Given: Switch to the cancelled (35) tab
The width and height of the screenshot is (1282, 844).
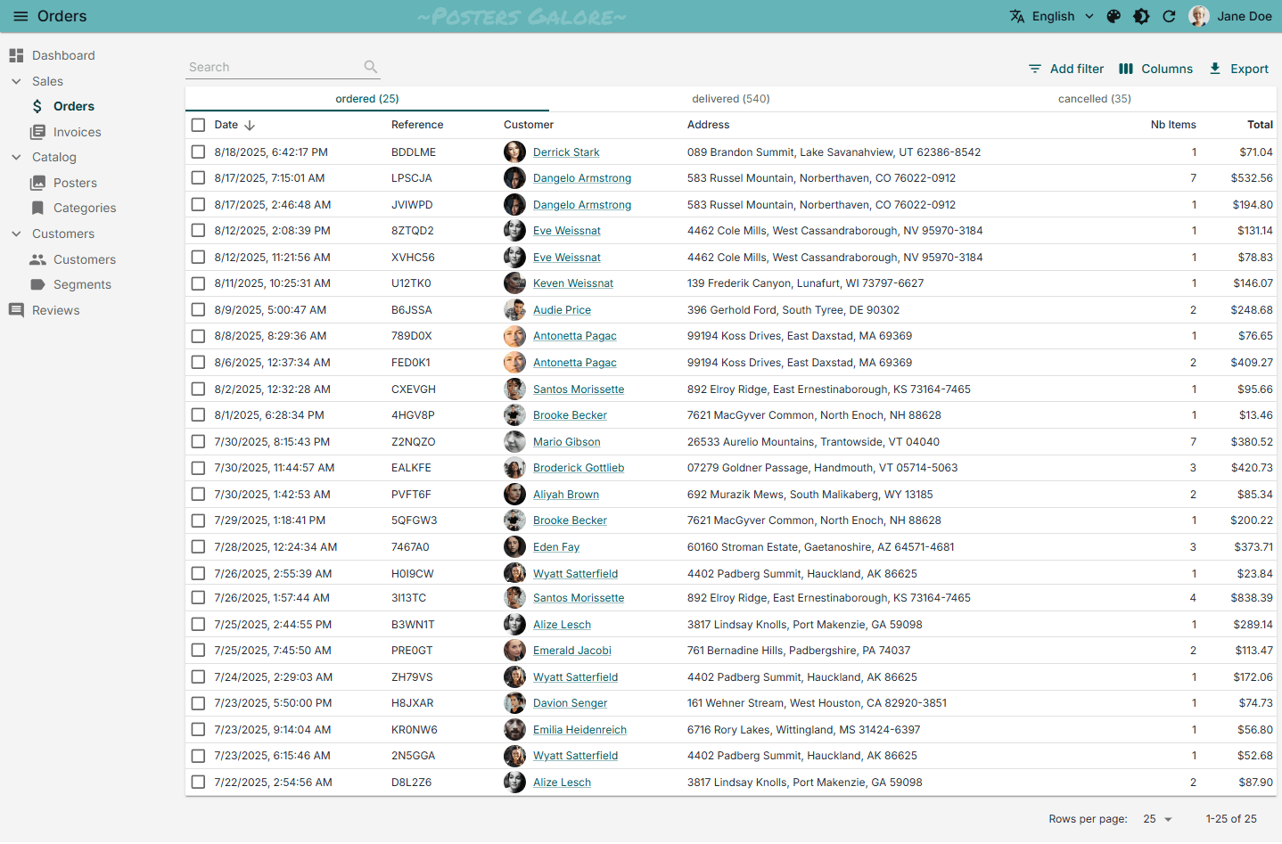Looking at the screenshot, I should pyautogui.click(x=1094, y=99).
